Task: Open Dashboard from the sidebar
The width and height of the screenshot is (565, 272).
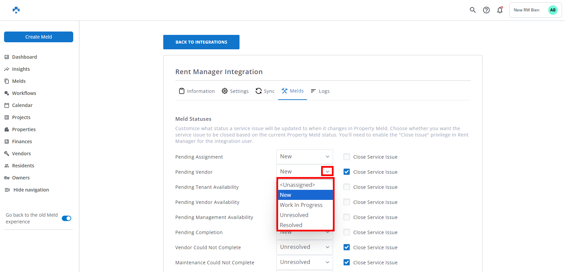Action: click(x=24, y=57)
